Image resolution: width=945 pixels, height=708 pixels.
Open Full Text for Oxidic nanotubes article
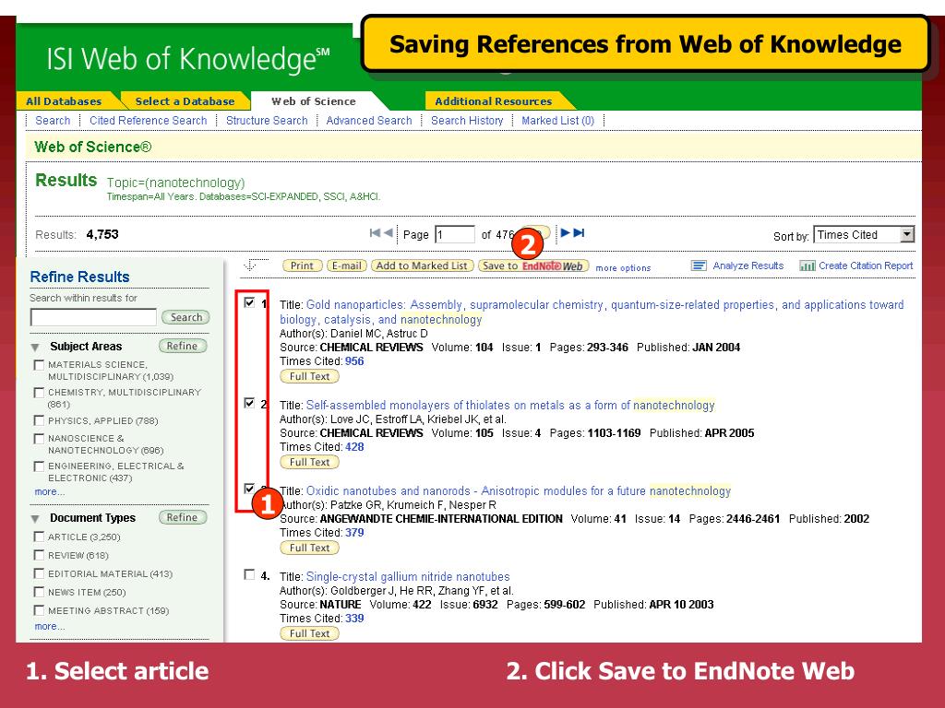[310, 548]
